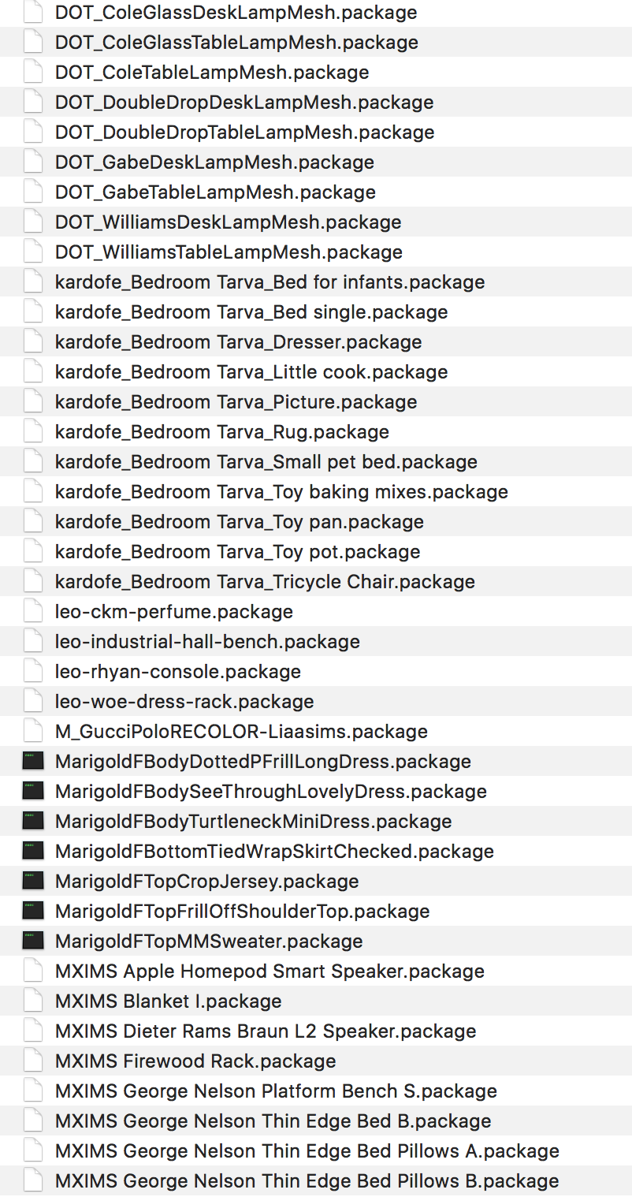Viewport: 632px width, 1197px height.
Task: Select kardofe_Bedroom Tarva_Tricycle Chair.package row
Action: 316,581
